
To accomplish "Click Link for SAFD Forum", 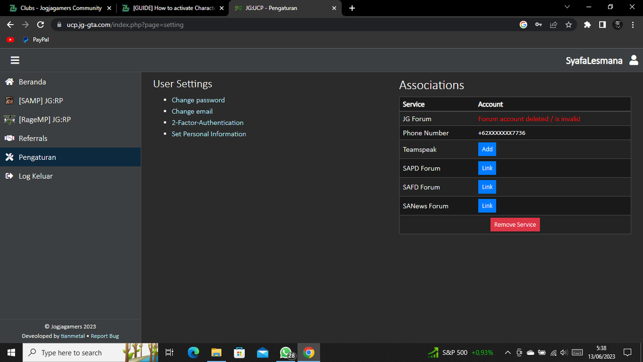I will [x=487, y=187].
